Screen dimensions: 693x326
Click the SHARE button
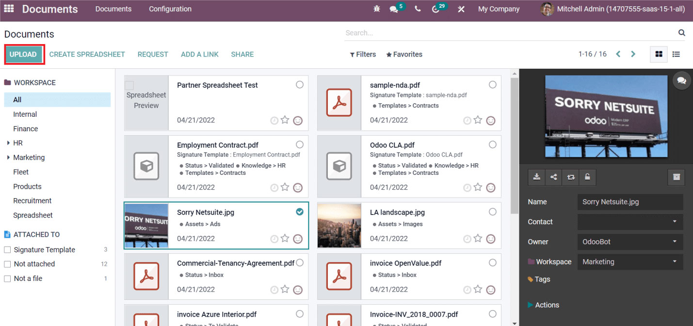[x=242, y=54]
